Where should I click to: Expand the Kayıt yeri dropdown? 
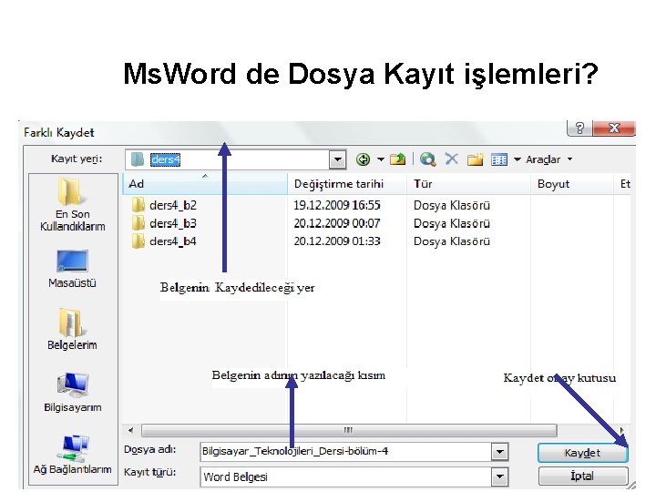pyautogui.click(x=337, y=159)
